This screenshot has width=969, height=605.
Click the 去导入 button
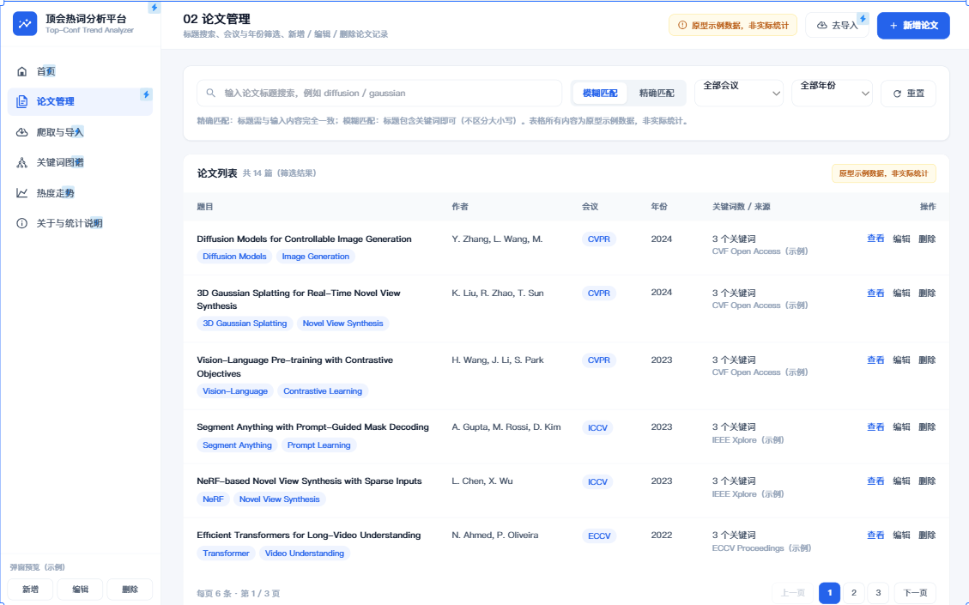(x=838, y=26)
